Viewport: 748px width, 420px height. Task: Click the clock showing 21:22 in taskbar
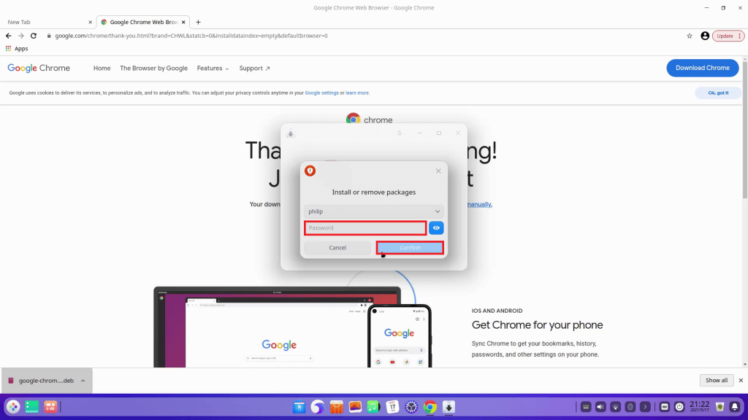click(699, 407)
